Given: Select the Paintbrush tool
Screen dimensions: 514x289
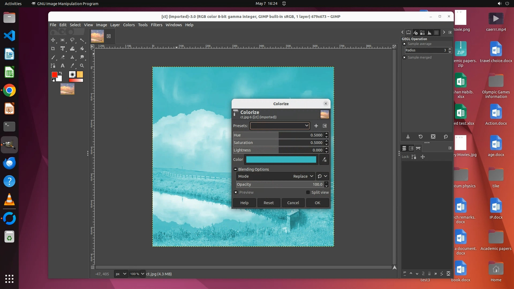Looking at the screenshot, I should 53,57.
